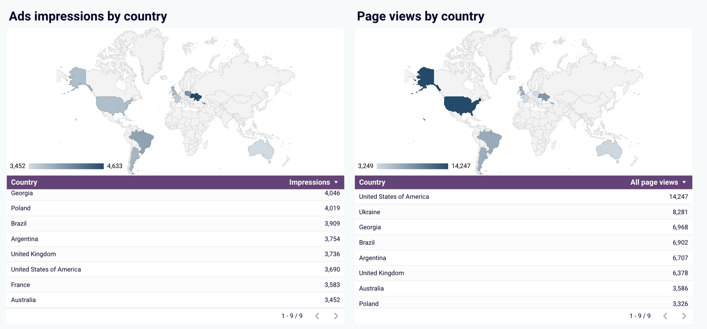707x329 pixels.
Task: Click previous page arrow in impressions table
Action: tap(317, 316)
